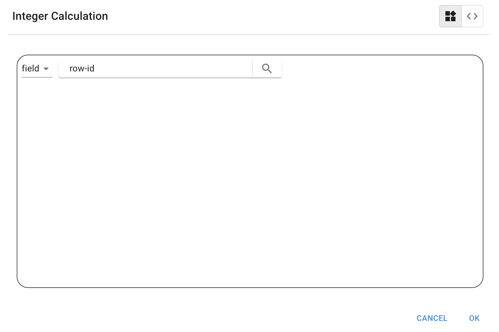Select the angle brackets code icon
This screenshot has width=499, height=332.
click(x=472, y=16)
